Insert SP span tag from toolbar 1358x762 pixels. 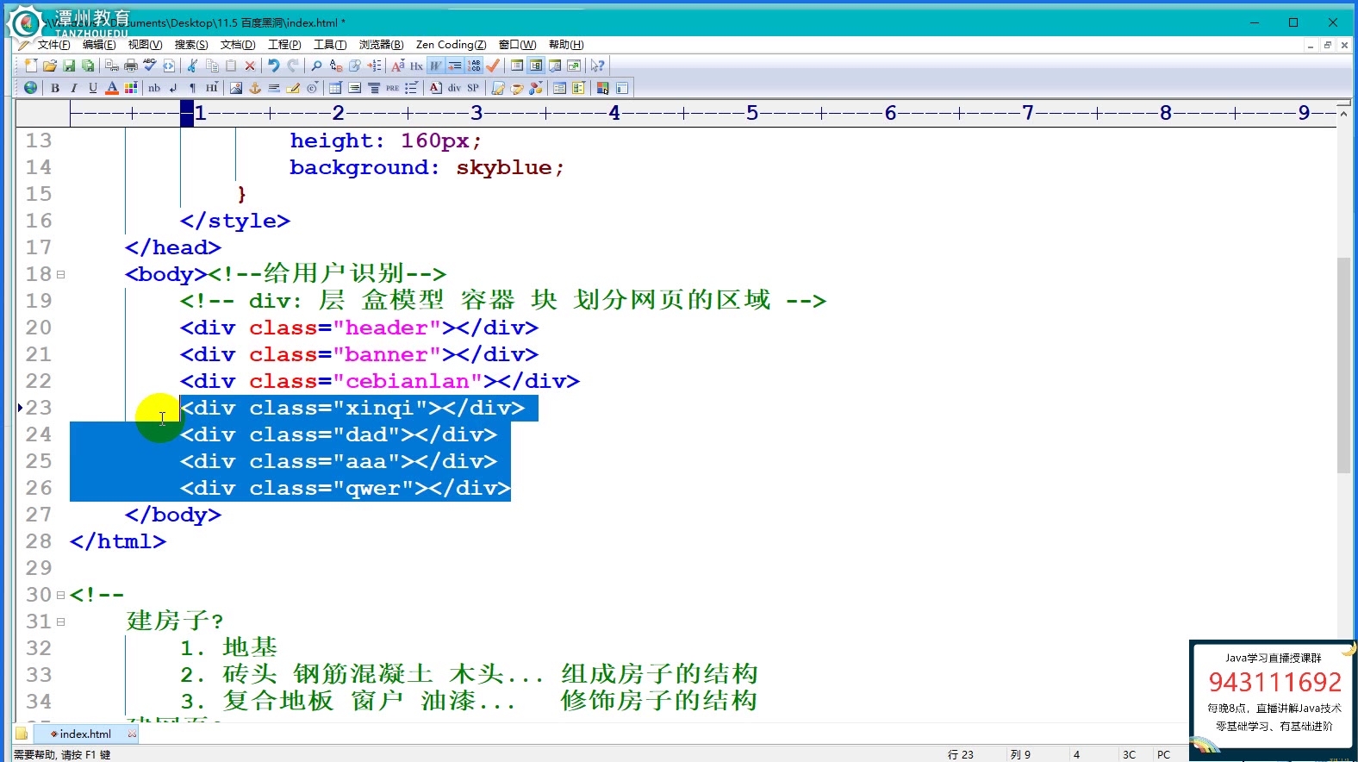coord(473,88)
